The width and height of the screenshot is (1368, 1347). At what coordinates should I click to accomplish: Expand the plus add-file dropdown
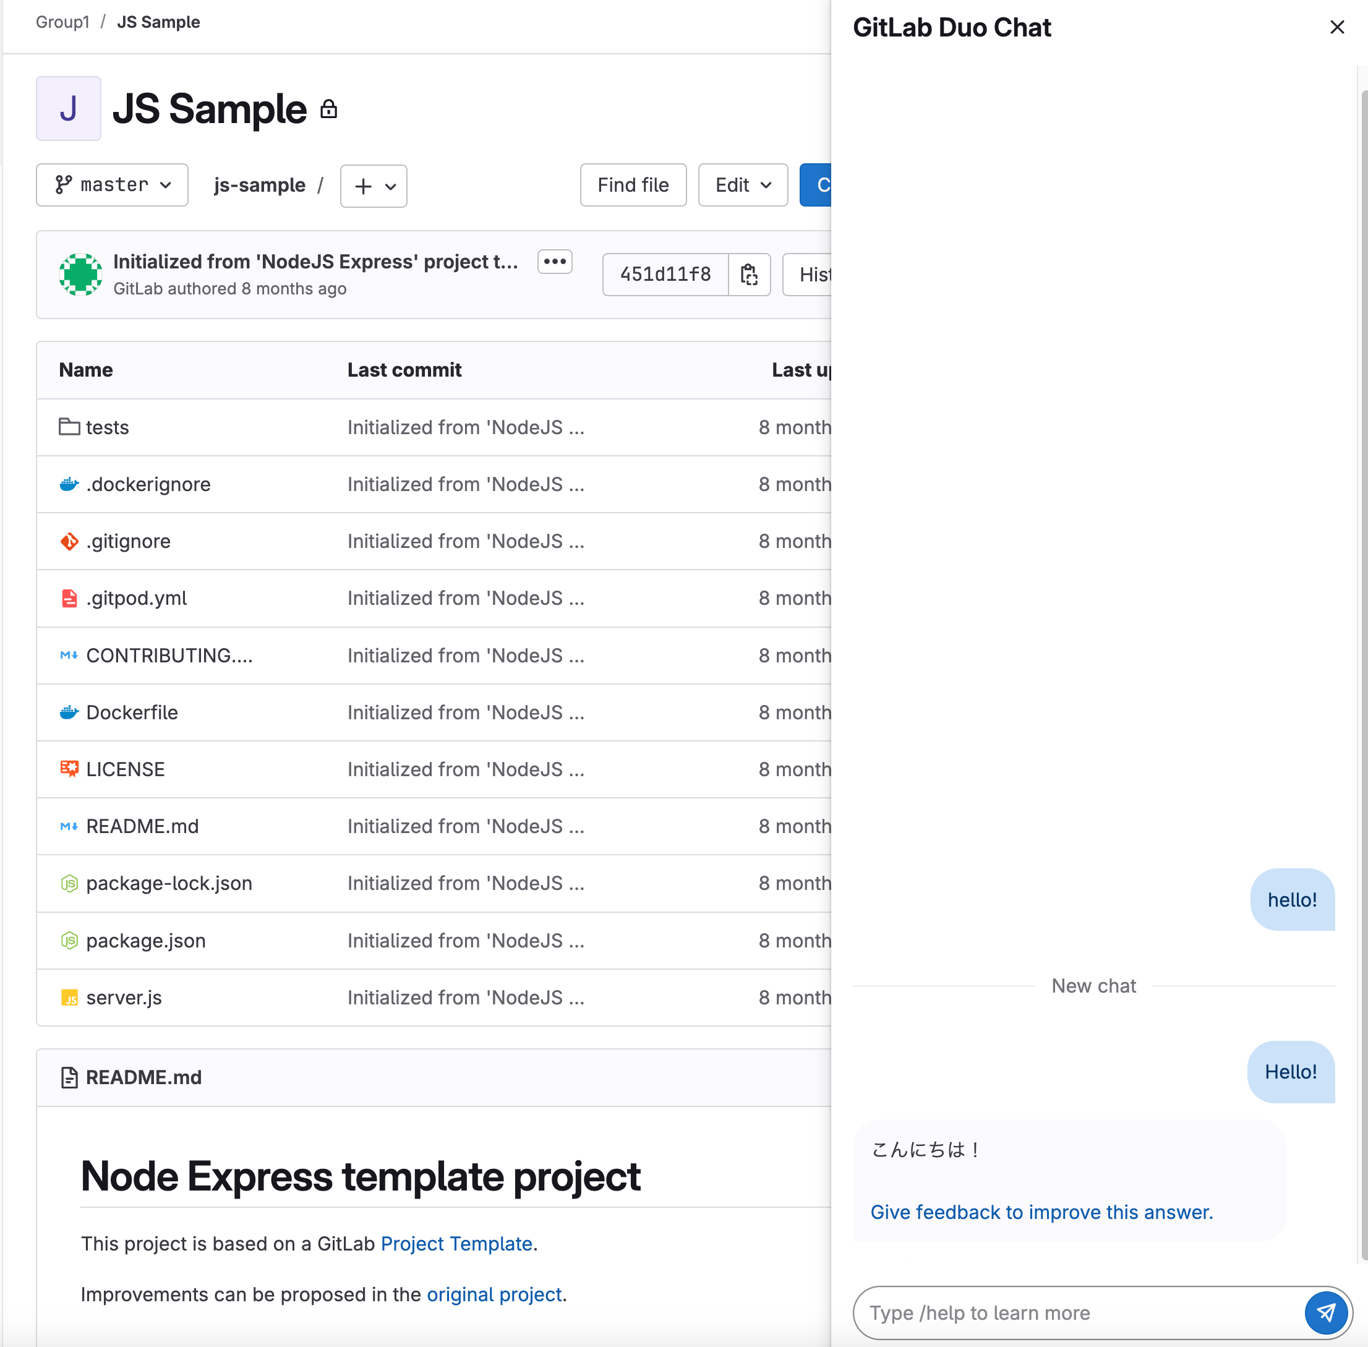[374, 186]
